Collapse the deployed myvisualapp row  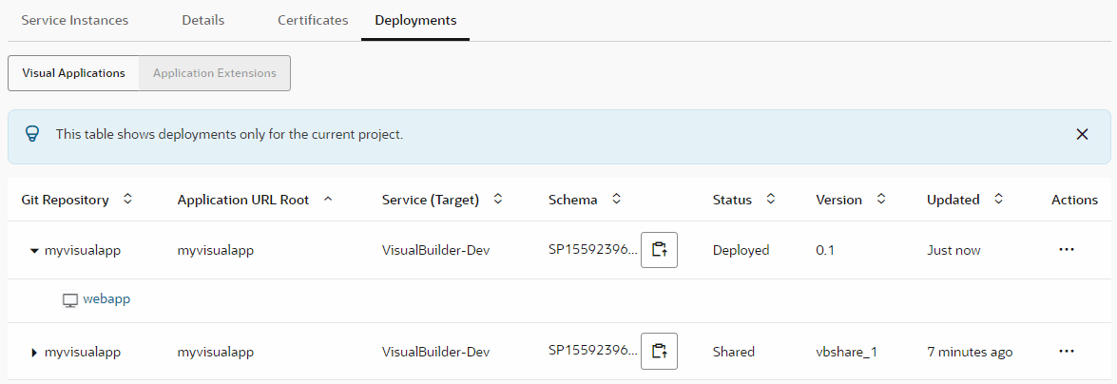click(35, 251)
